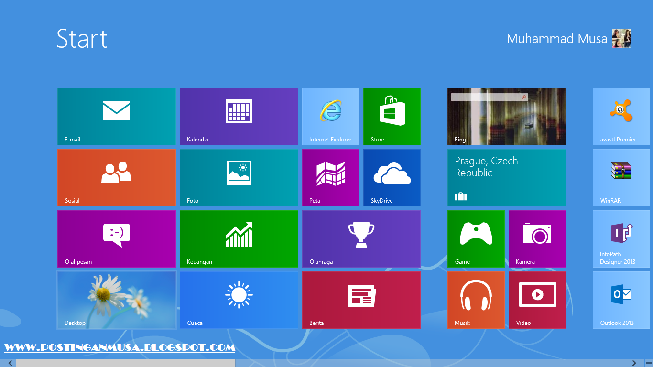Play something via the Video tile

pyautogui.click(x=537, y=300)
